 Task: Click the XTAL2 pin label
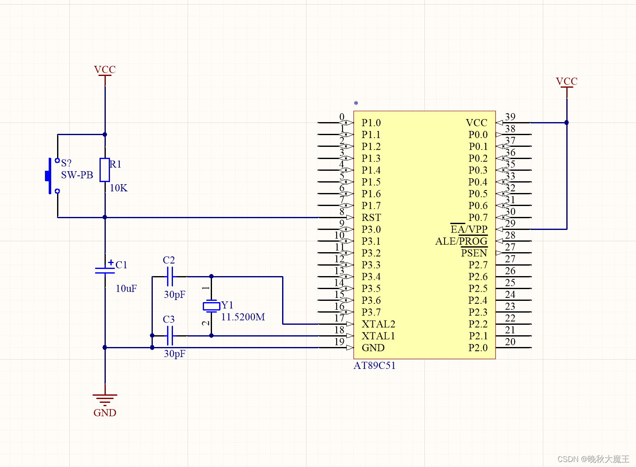point(378,324)
